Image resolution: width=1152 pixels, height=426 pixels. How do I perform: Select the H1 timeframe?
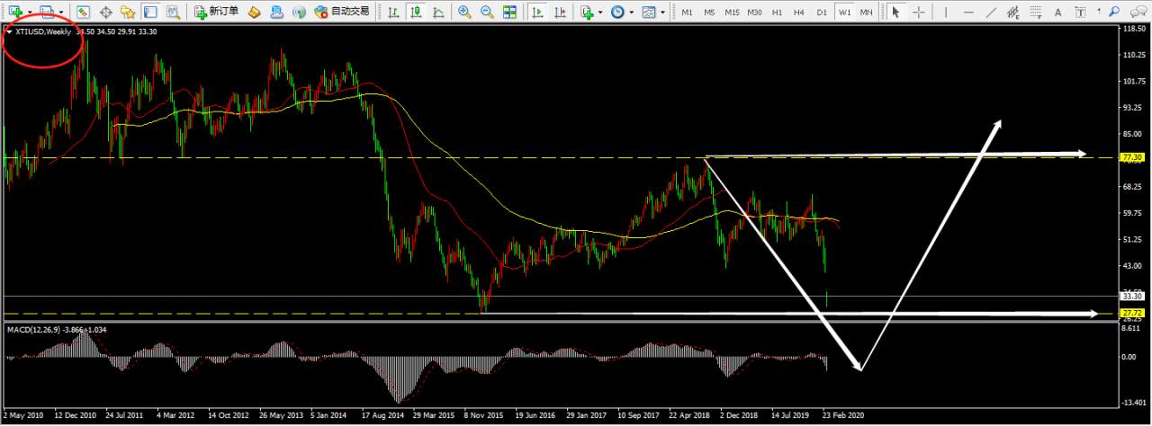point(778,12)
